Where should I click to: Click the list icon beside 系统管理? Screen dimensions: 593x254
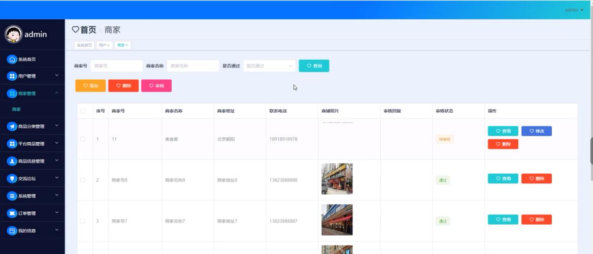click(x=12, y=196)
